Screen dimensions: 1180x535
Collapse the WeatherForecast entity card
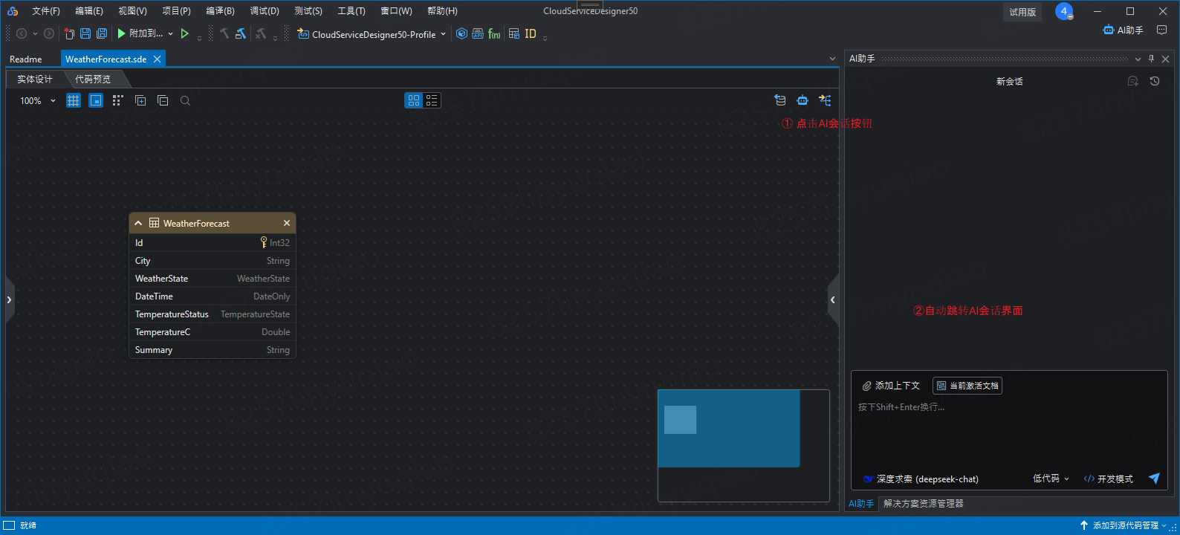tap(138, 223)
